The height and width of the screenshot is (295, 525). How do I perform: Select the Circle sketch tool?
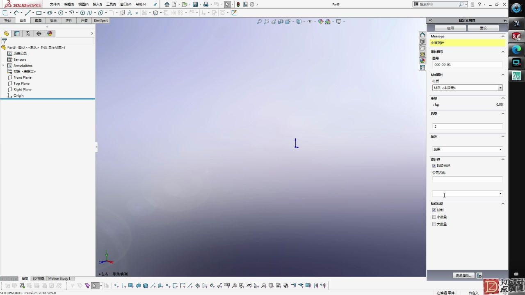tap(61, 13)
